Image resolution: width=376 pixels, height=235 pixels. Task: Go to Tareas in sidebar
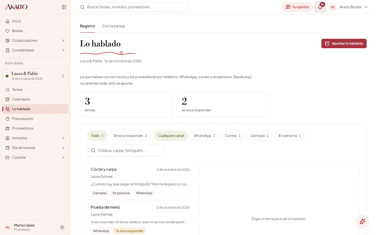(35, 90)
